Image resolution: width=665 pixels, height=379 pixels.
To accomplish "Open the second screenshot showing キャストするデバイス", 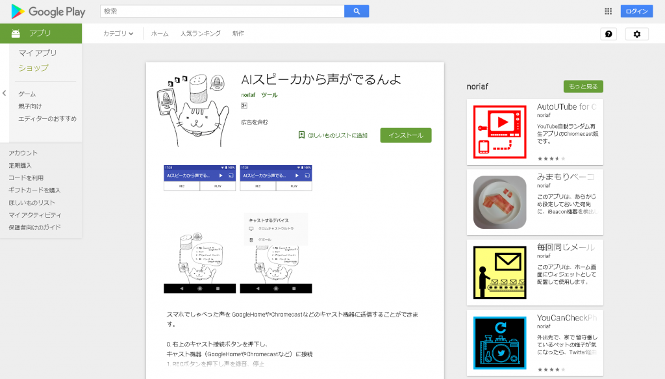I will (x=276, y=229).
